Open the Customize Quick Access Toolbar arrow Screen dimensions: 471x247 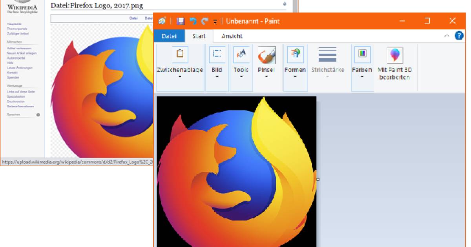[215, 22]
